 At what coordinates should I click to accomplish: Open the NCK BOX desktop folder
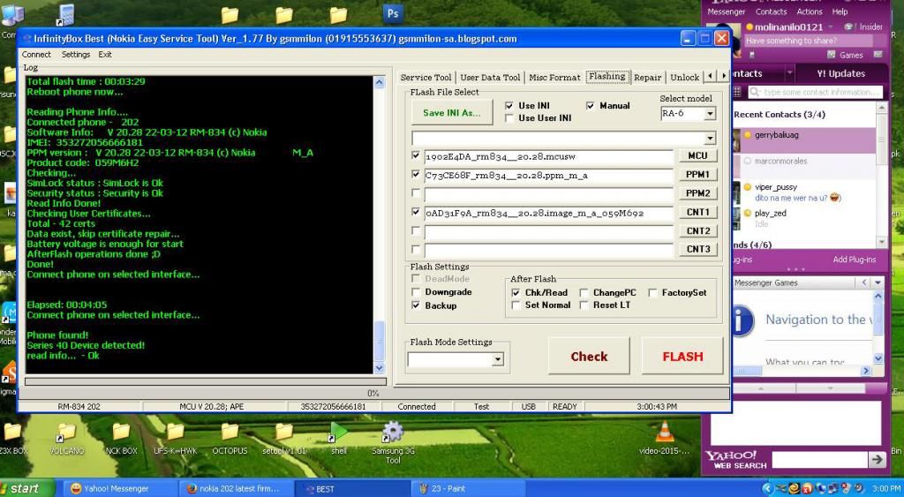click(121, 433)
